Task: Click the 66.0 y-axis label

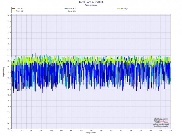Action: click(x=9, y=129)
